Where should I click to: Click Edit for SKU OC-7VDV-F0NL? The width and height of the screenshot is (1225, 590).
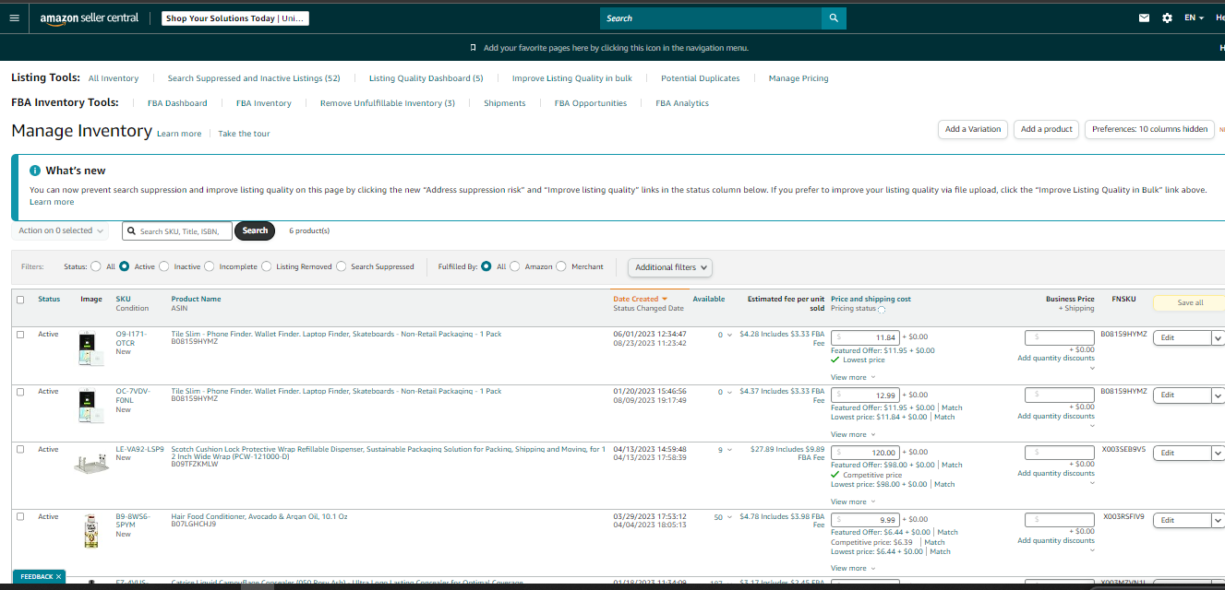click(1181, 395)
